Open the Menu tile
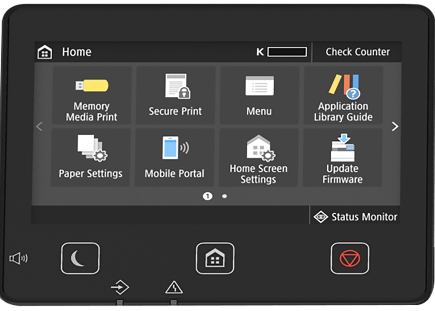The width and height of the screenshot is (435, 311). (x=259, y=96)
